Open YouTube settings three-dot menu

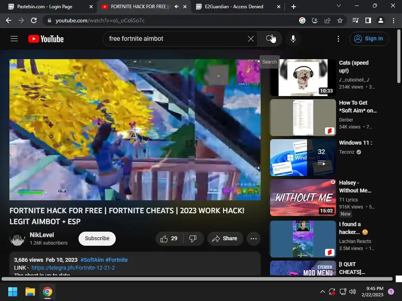[x=338, y=39]
